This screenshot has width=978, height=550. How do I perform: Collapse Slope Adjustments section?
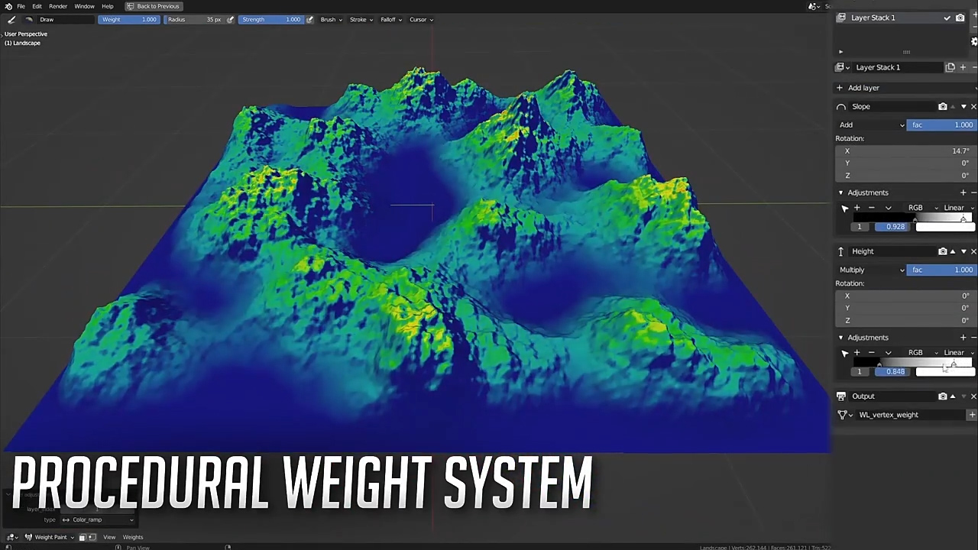[841, 192]
